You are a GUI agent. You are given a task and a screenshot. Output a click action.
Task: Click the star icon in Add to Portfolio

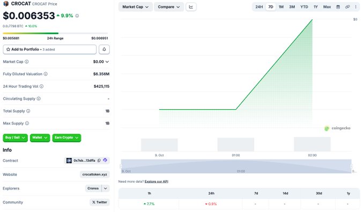9,49
